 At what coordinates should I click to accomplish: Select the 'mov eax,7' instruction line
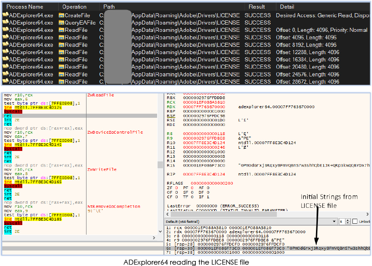pyautogui.click(x=15, y=136)
